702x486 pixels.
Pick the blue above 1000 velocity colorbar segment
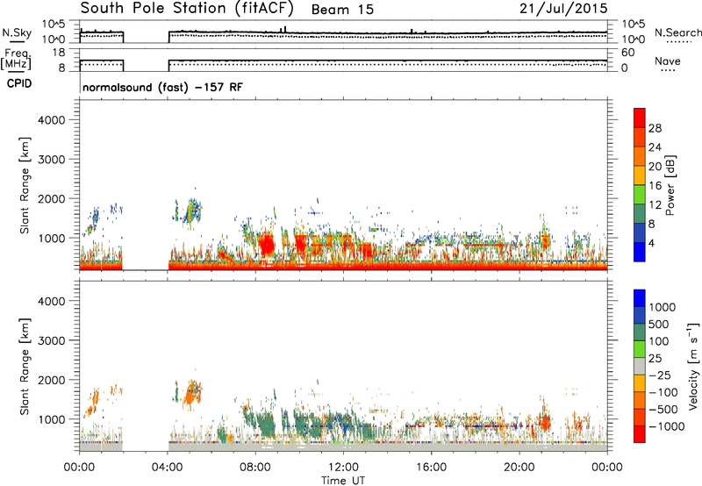click(640, 298)
